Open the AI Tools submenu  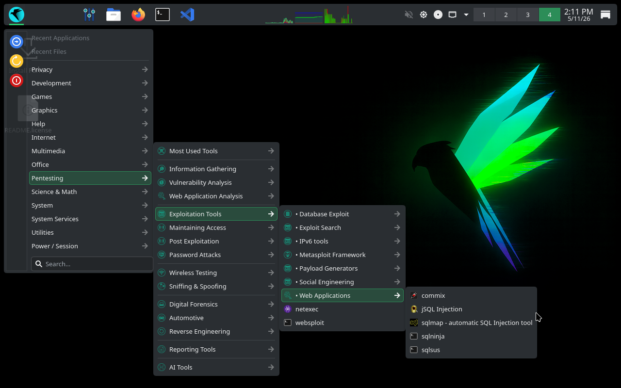pyautogui.click(x=216, y=367)
